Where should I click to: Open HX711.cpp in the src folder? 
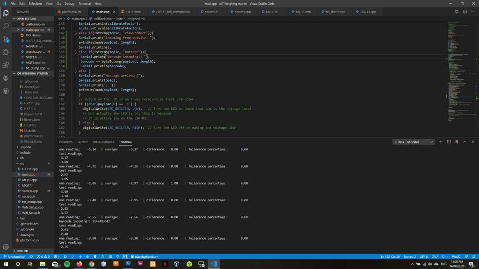click(30, 169)
